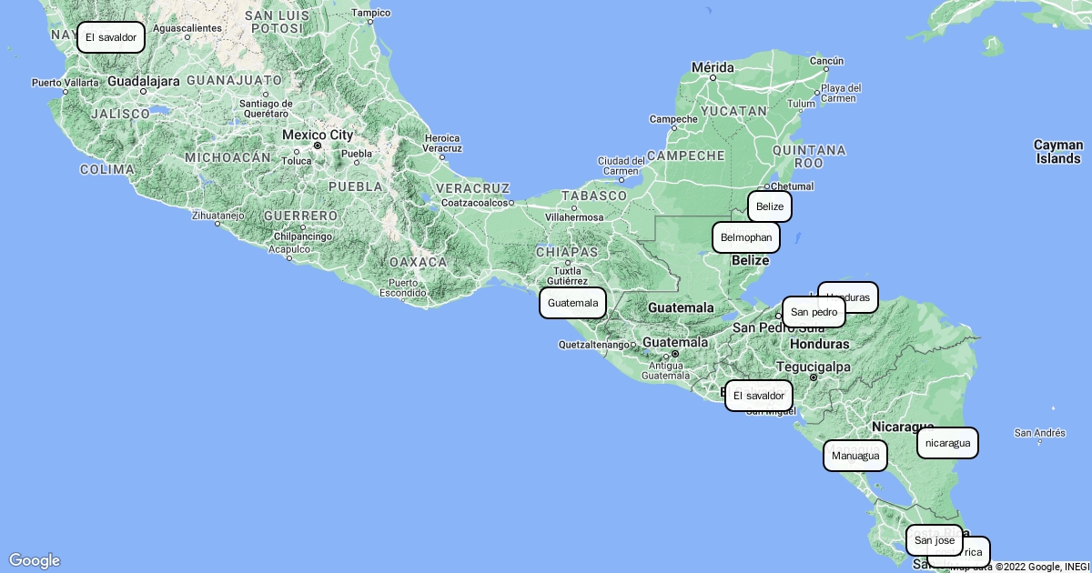Click El savaldor marker near San Miguel
This screenshot has width=1092, height=573.
(758, 396)
